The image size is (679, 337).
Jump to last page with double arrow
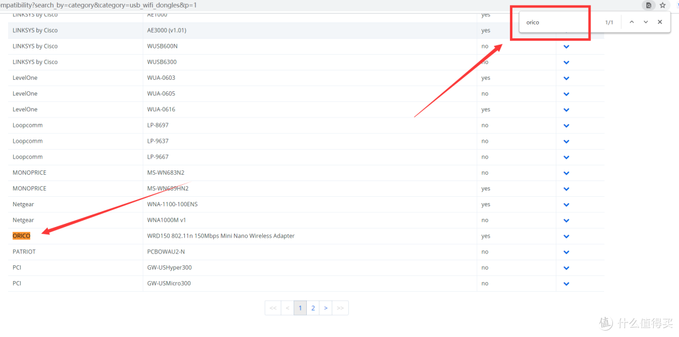(x=340, y=308)
